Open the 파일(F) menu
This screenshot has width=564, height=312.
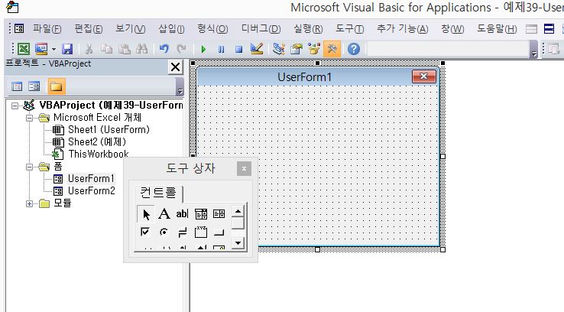(47, 29)
